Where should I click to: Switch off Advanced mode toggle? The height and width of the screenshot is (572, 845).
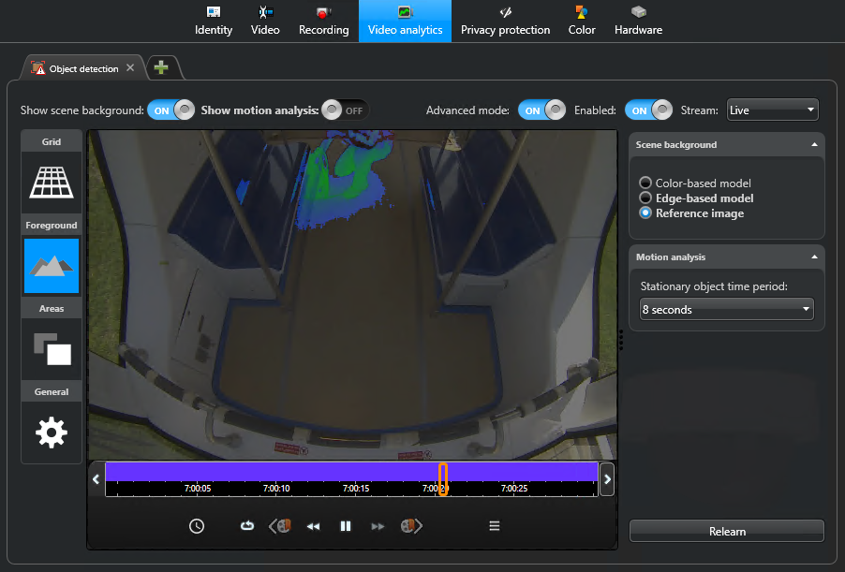[542, 110]
